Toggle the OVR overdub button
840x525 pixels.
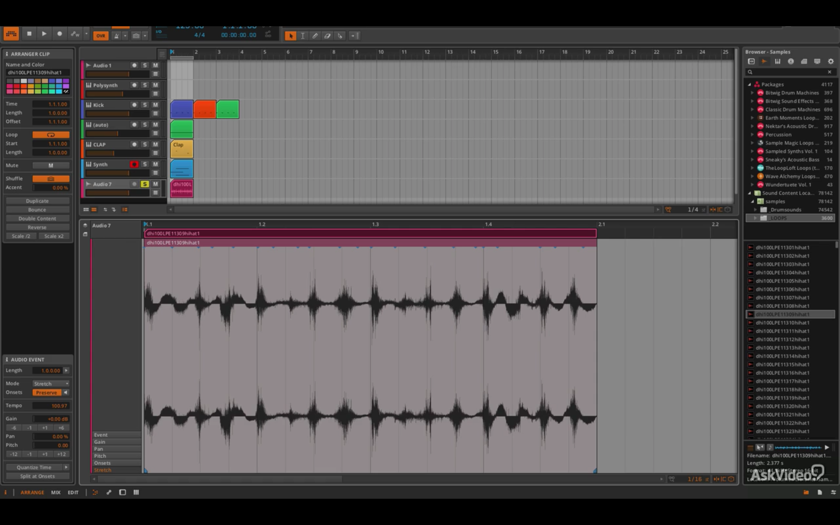101,36
